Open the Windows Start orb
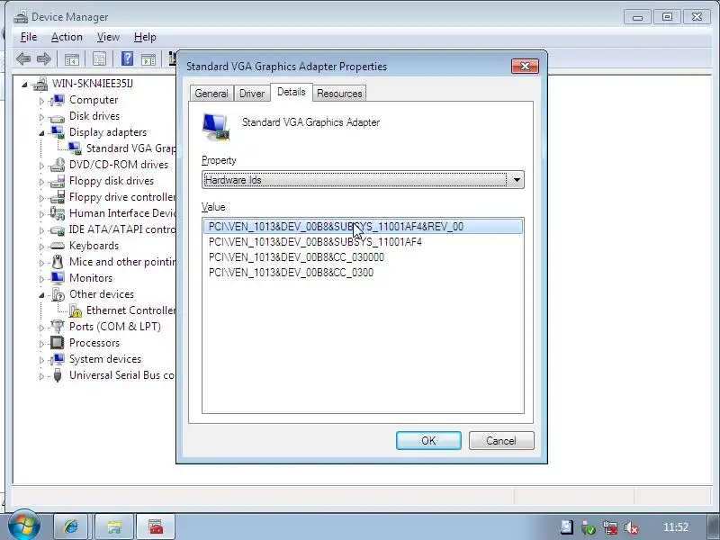 (x=23, y=526)
